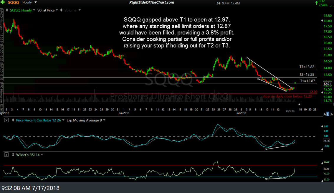This screenshot has height=193, width=334.
Task: Open the Volume indicator dropdown arrow
Action: (80, 10)
